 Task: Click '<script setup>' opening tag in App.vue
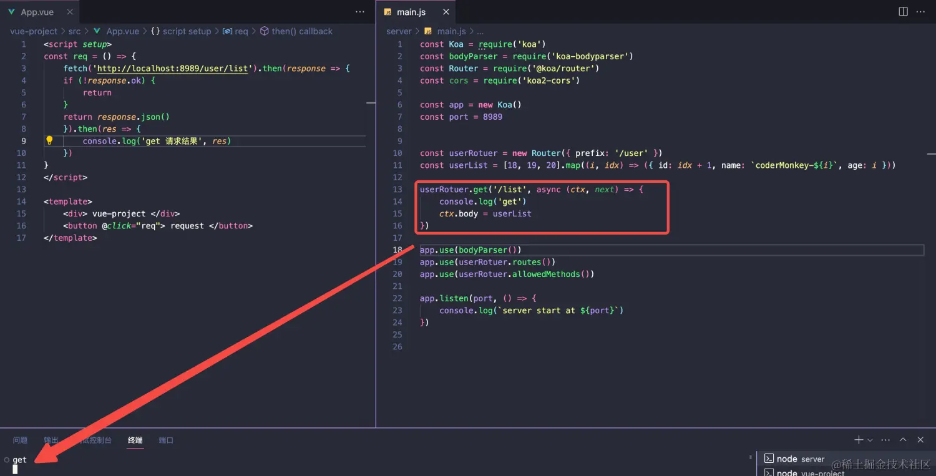point(77,44)
